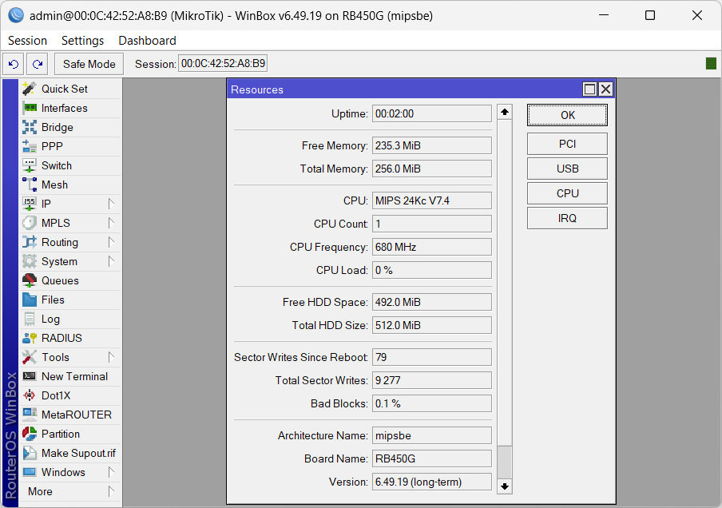
Task: Click the Mesh icon
Action: pos(30,185)
